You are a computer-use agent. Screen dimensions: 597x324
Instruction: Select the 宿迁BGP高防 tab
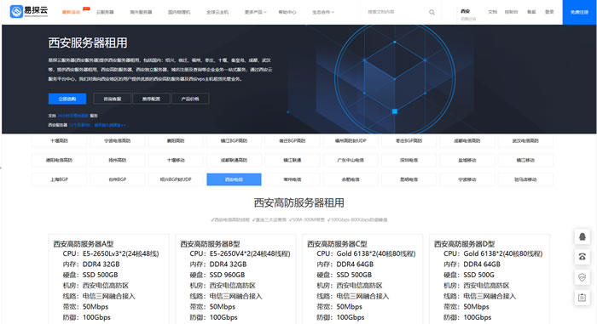tap(292, 141)
